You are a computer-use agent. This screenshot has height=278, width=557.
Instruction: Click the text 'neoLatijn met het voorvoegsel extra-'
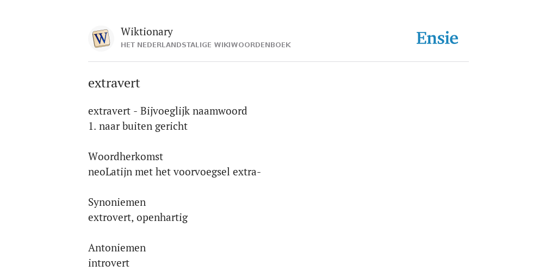pos(175,172)
